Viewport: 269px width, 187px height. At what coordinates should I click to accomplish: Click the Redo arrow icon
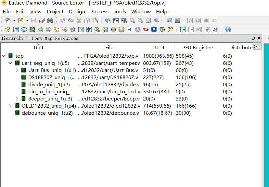click(71, 20)
